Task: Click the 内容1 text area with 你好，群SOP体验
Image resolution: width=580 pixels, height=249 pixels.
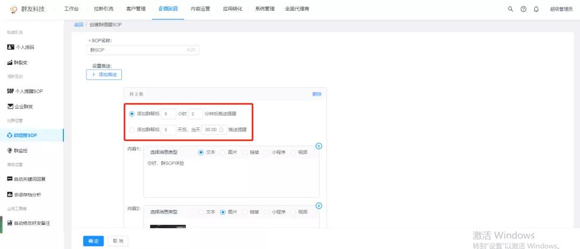Action: tap(231, 178)
